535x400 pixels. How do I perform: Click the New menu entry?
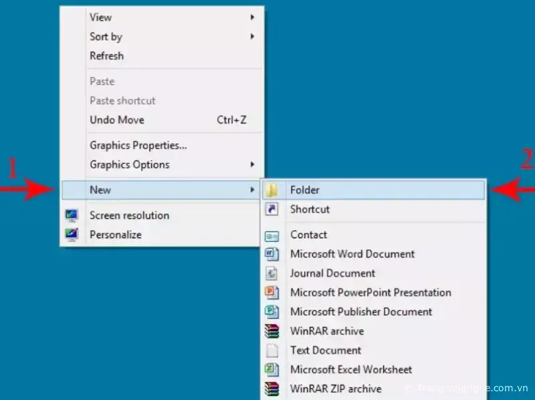click(100, 190)
